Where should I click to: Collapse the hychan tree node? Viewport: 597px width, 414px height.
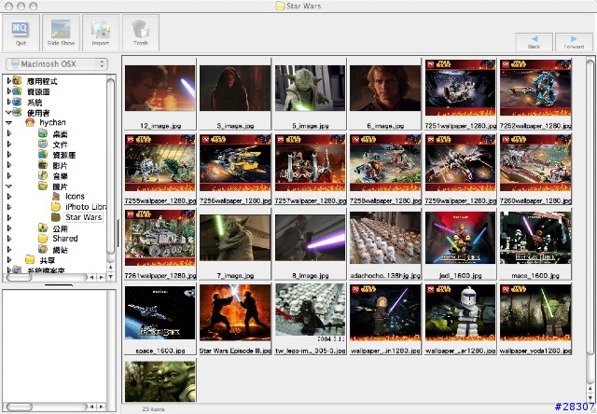[8, 122]
